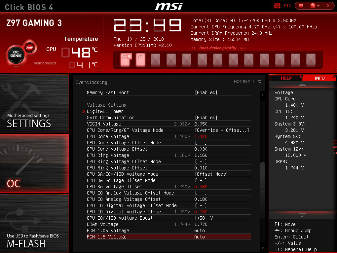Image resolution: width=337 pixels, height=253 pixels.
Task: Click the Overclocking page title
Action: pos(91,82)
